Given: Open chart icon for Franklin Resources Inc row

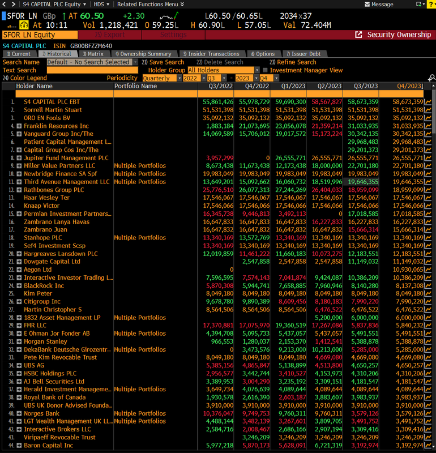Looking at the screenshot, I should click(x=428, y=126).
